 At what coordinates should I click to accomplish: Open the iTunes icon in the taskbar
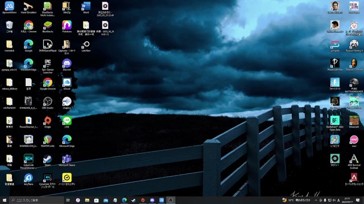point(78,200)
